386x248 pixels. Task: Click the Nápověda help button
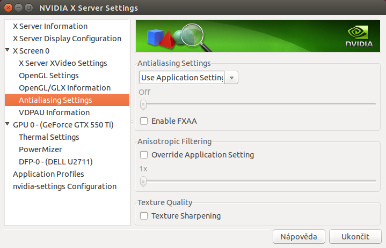[299, 236]
